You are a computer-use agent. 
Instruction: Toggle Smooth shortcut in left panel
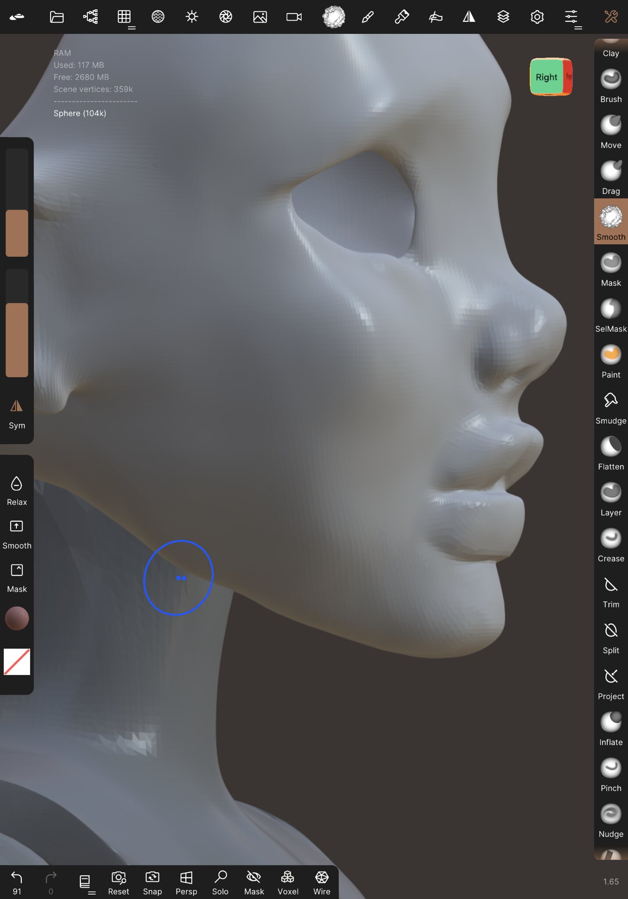coord(17,534)
